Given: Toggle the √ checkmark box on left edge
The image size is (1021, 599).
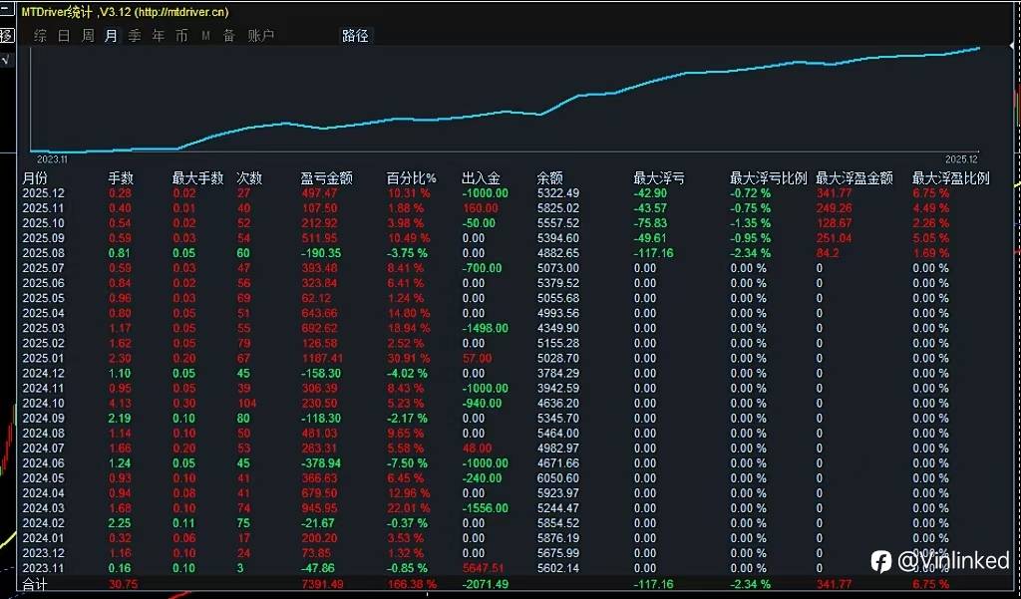Looking at the screenshot, I should click(6, 60).
